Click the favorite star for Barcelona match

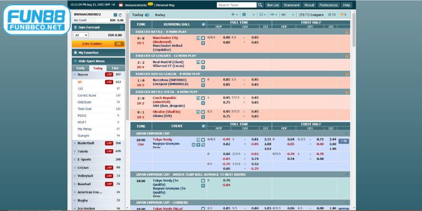pyautogui.click(x=203, y=80)
